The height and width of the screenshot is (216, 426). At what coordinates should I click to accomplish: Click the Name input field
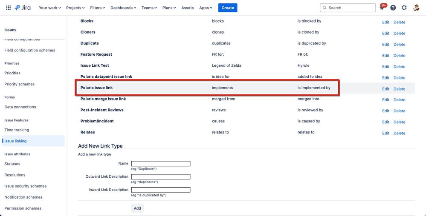point(161,164)
